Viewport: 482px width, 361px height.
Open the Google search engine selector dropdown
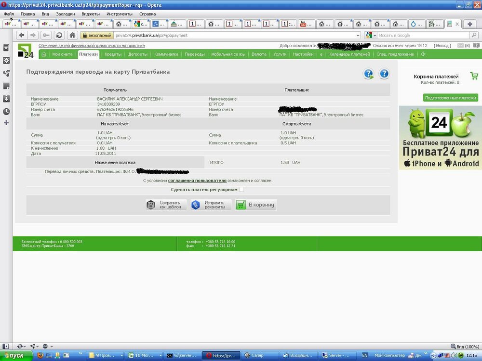tap(371, 35)
